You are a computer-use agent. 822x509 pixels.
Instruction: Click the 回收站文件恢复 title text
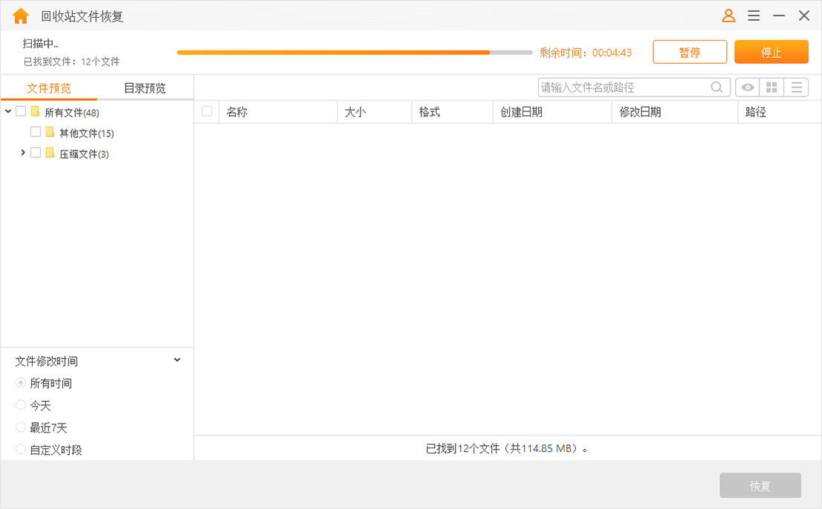[82, 16]
